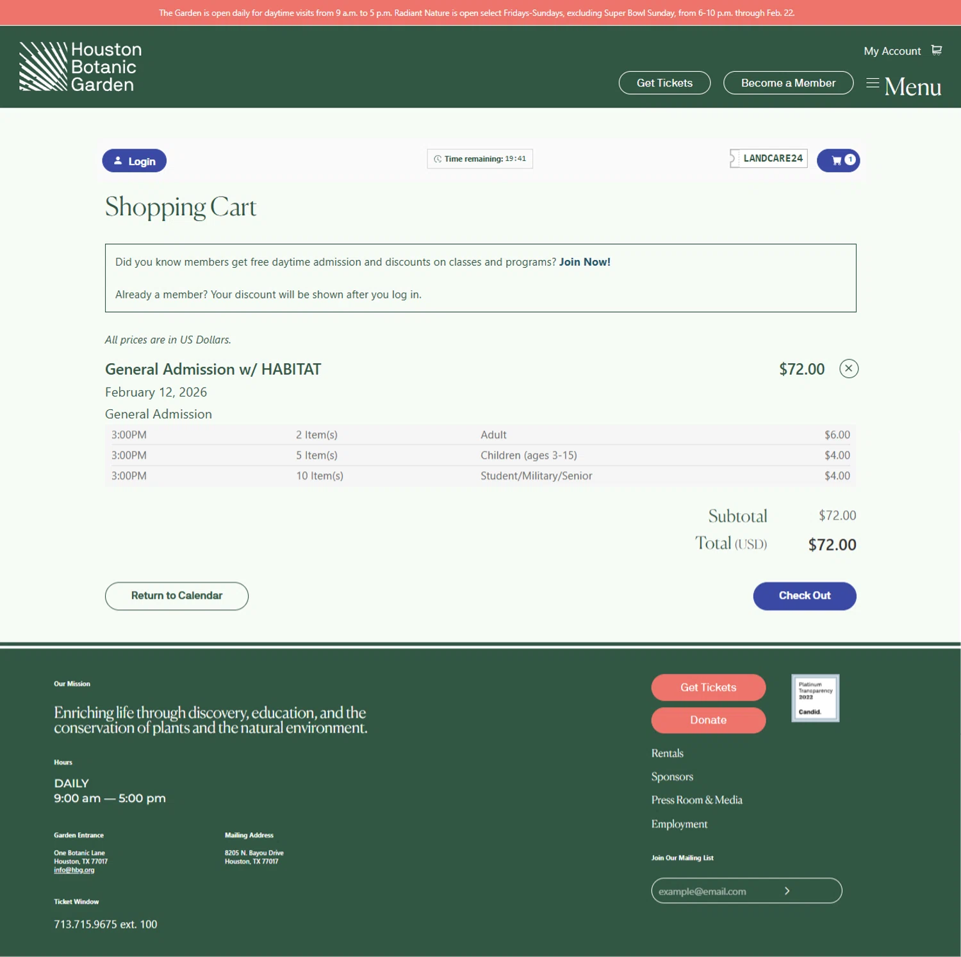Click the Get Tickets header button

(664, 83)
